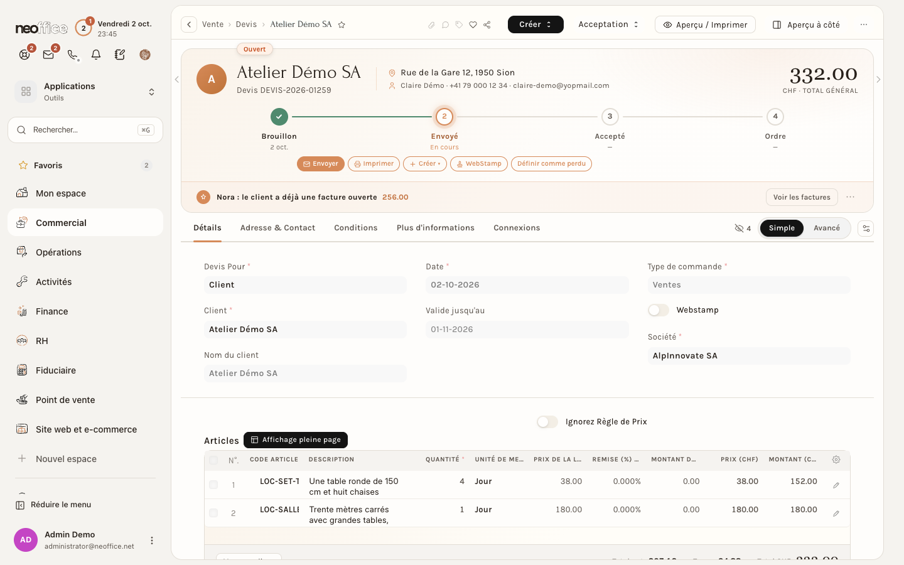Go back with the left chevron button

tap(189, 24)
